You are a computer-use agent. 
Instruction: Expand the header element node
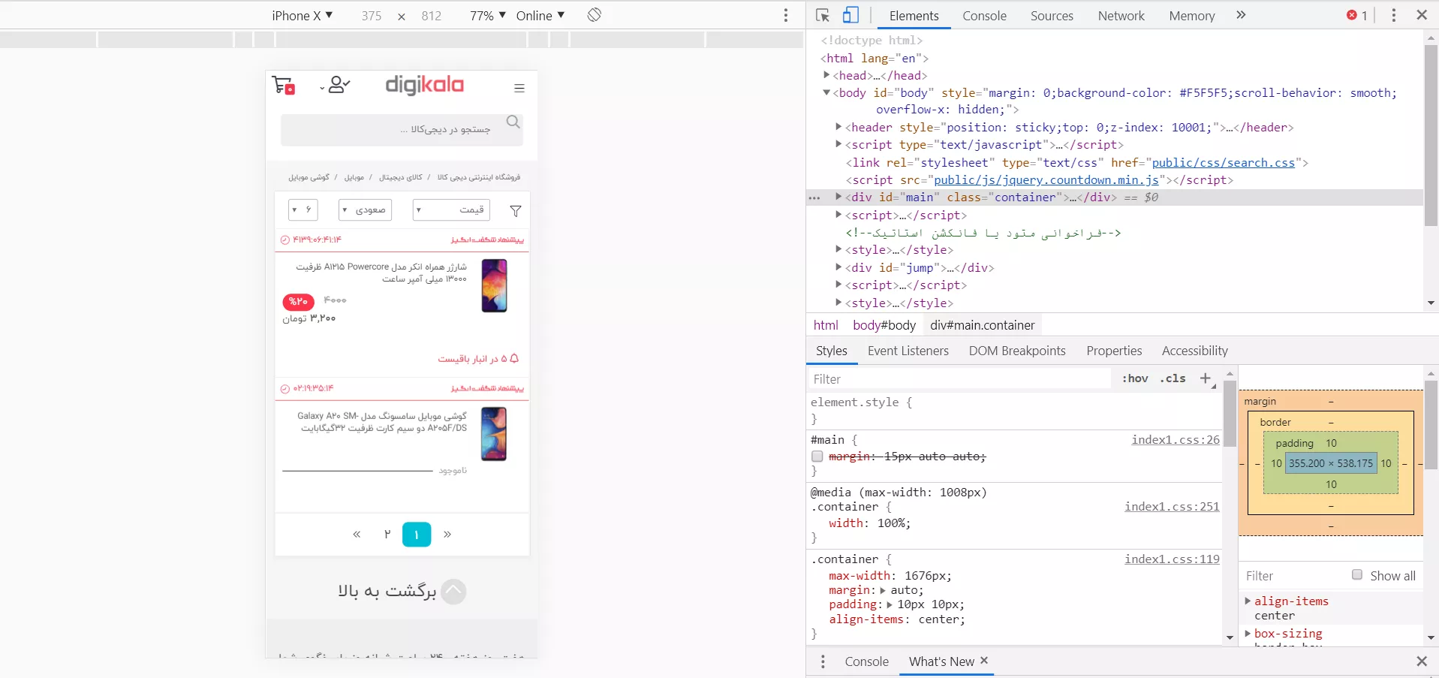pyautogui.click(x=838, y=127)
